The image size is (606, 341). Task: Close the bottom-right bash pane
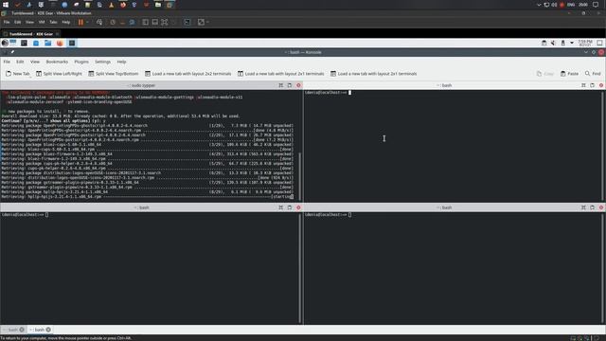coord(601,207)
